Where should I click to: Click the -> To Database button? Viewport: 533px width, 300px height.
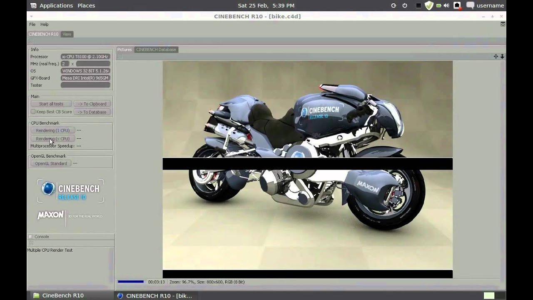point(92,112)
